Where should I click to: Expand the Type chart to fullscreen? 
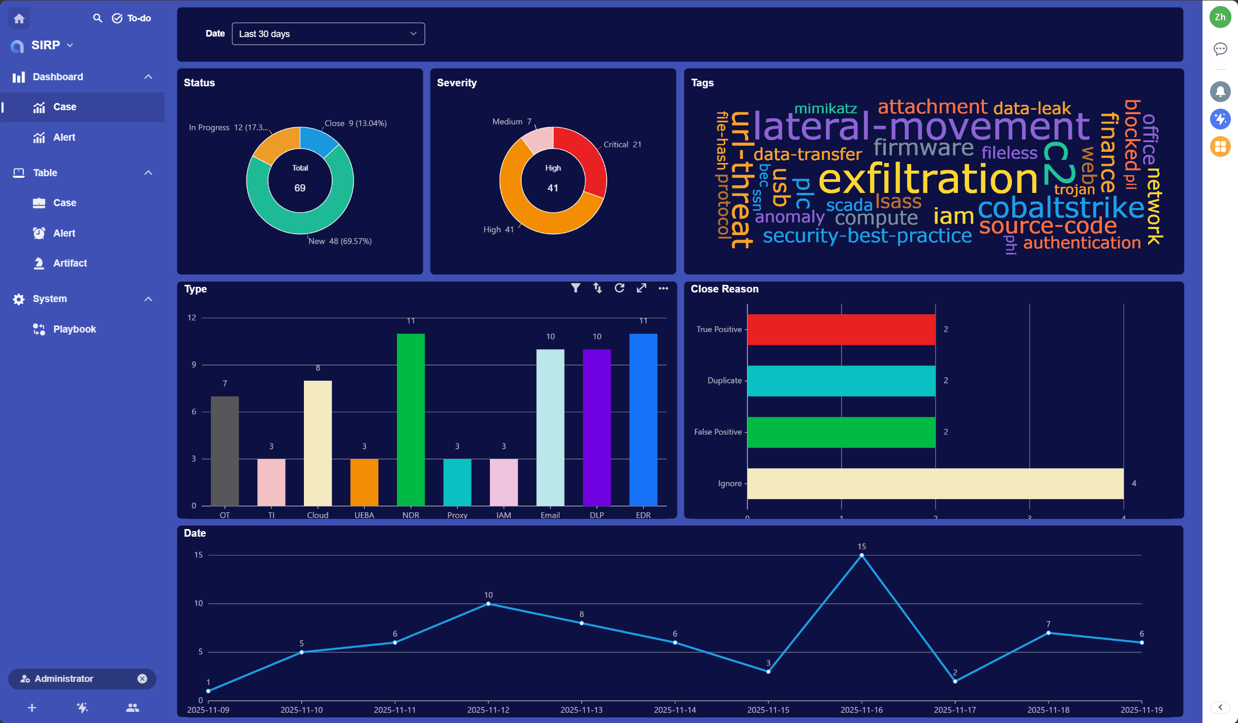tap(641, 288)
